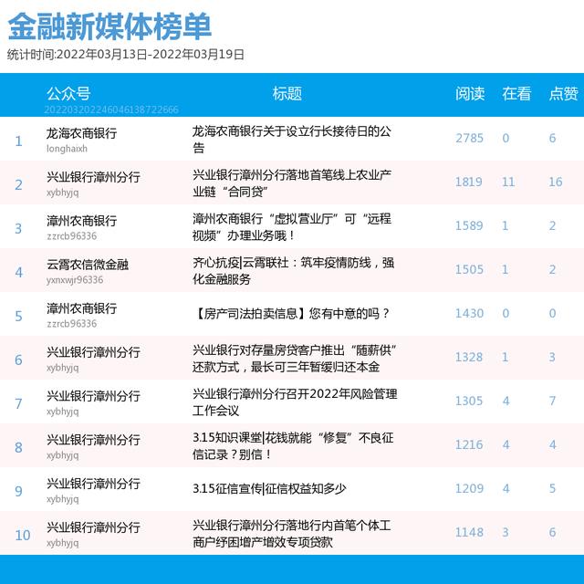Click the read count 1589
Image resolution: width=584 pixels, height=584 pixels.
(x=469, y=225)
